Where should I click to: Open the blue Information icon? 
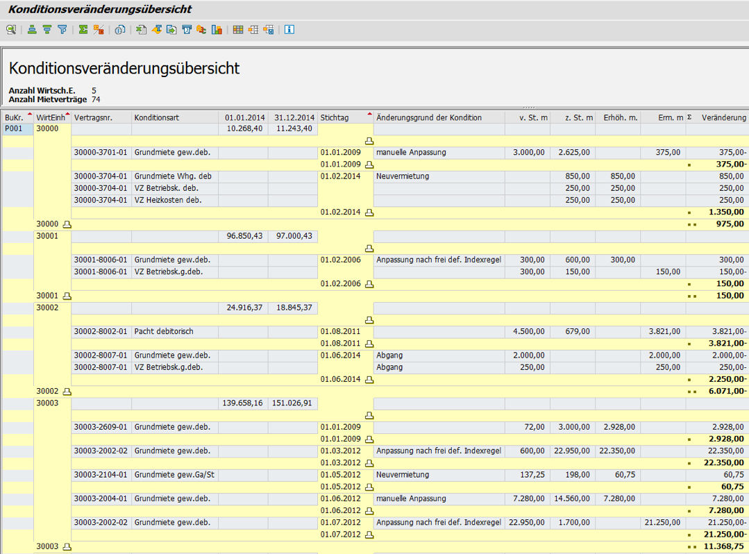click(x=289, y=30)
